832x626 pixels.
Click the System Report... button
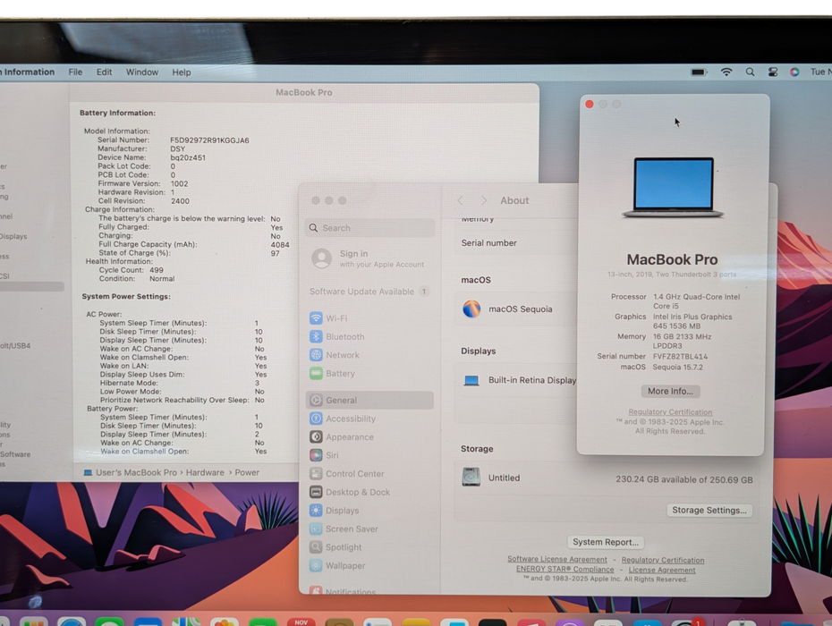[x=606, y=542]
